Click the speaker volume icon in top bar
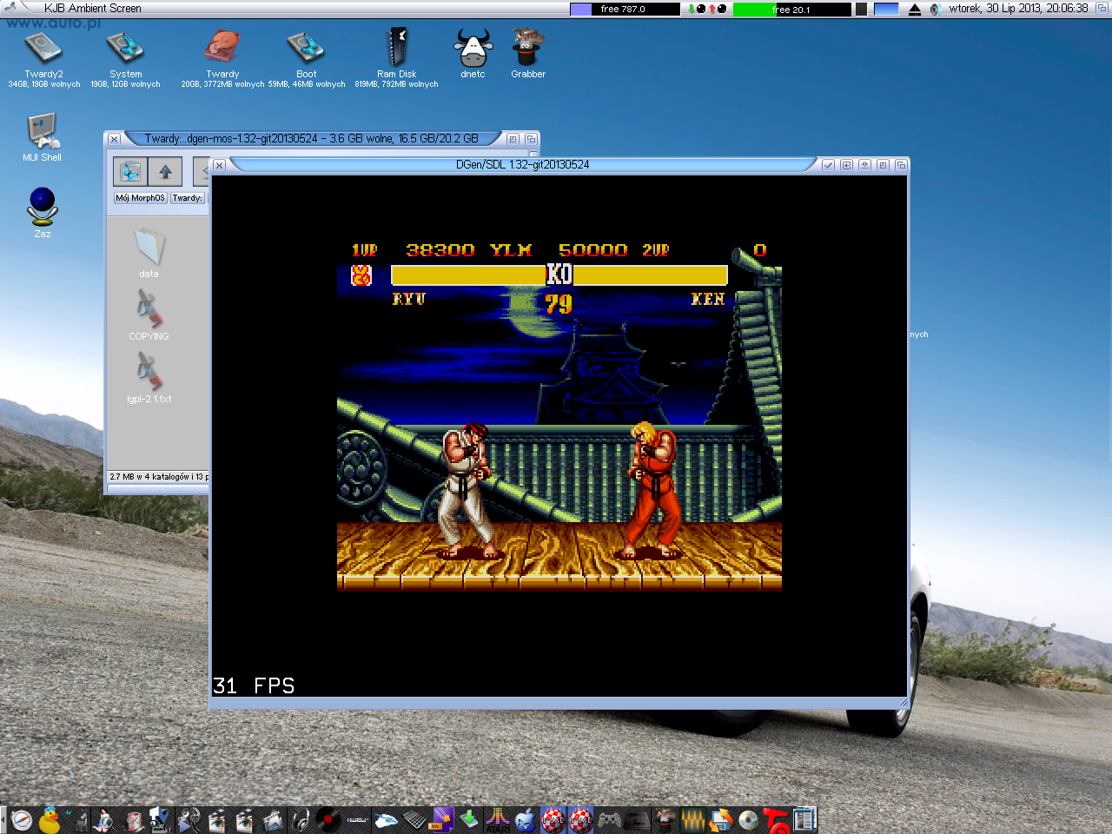 tap(936, 9)
